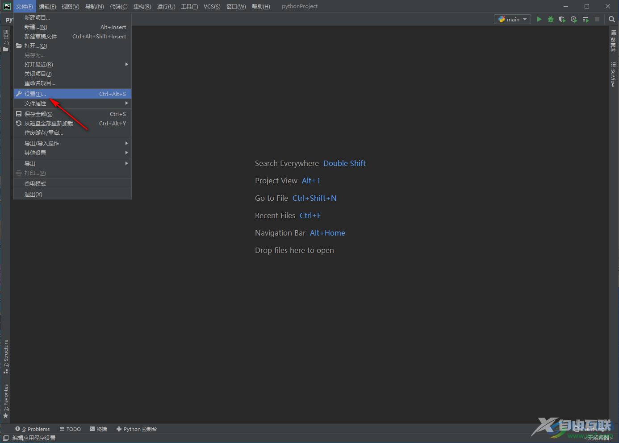
Task: Open the 6: Problems tool window tab
Action: [x=33, y=429]
